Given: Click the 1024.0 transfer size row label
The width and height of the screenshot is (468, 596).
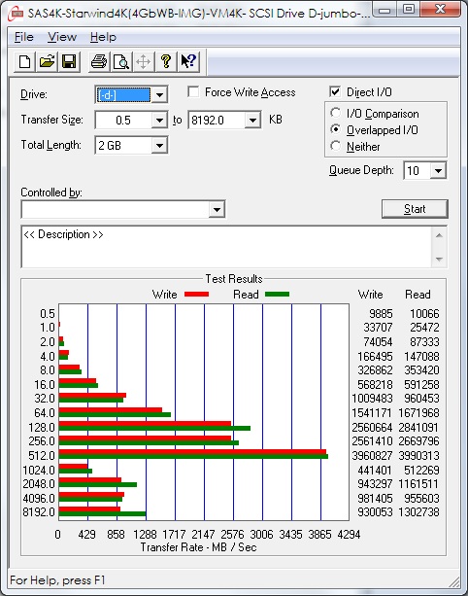Looking at the screenshot, I should pos(39,471).
